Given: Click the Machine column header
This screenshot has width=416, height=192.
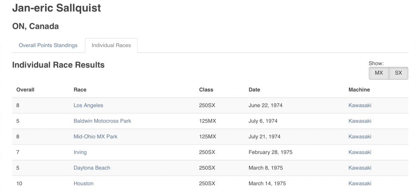Looking at the screenshot, I should [x=359, y=90].
